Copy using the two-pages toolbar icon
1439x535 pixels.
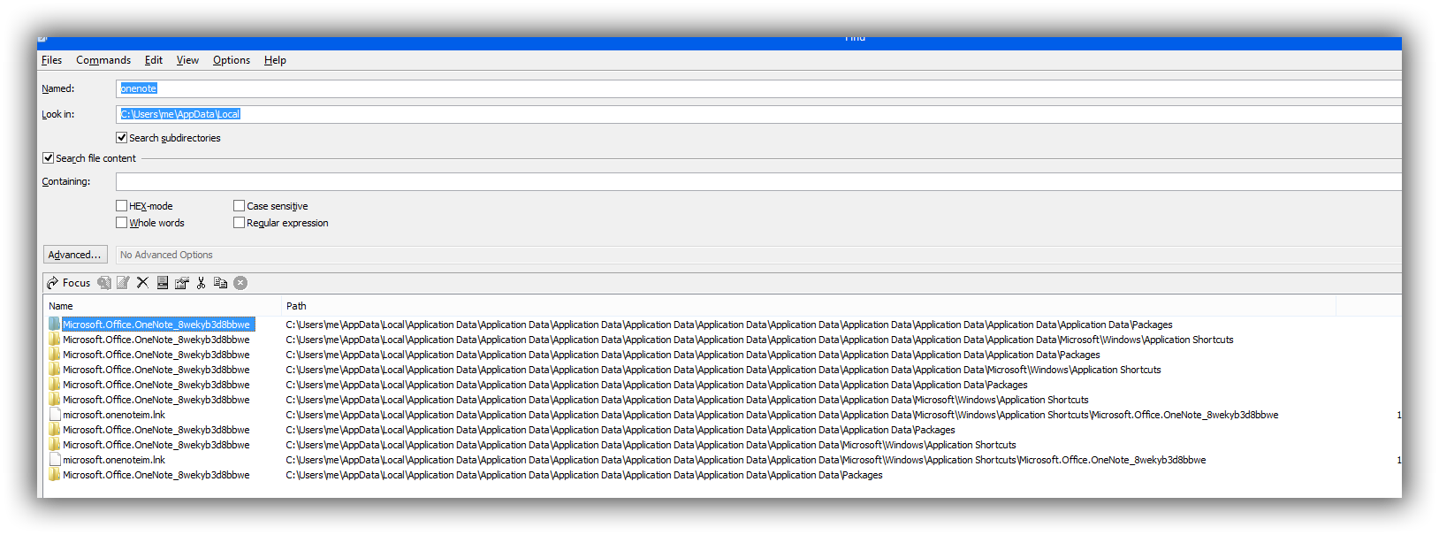pyautogui.click(x=221, y=283)
